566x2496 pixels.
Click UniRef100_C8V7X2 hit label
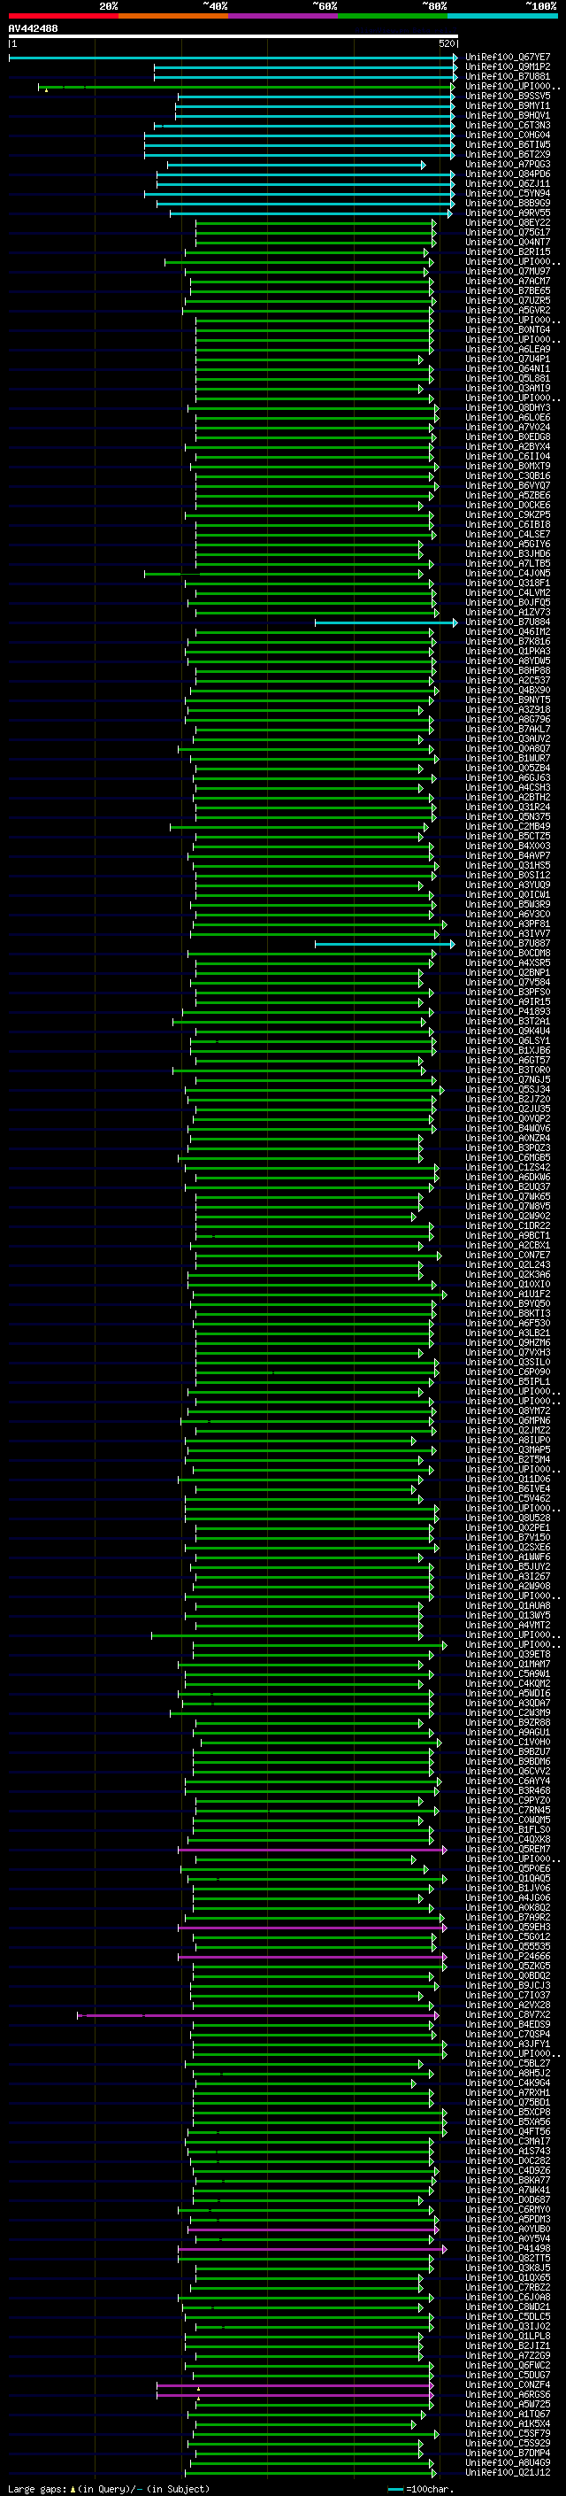coord(508,2015)
